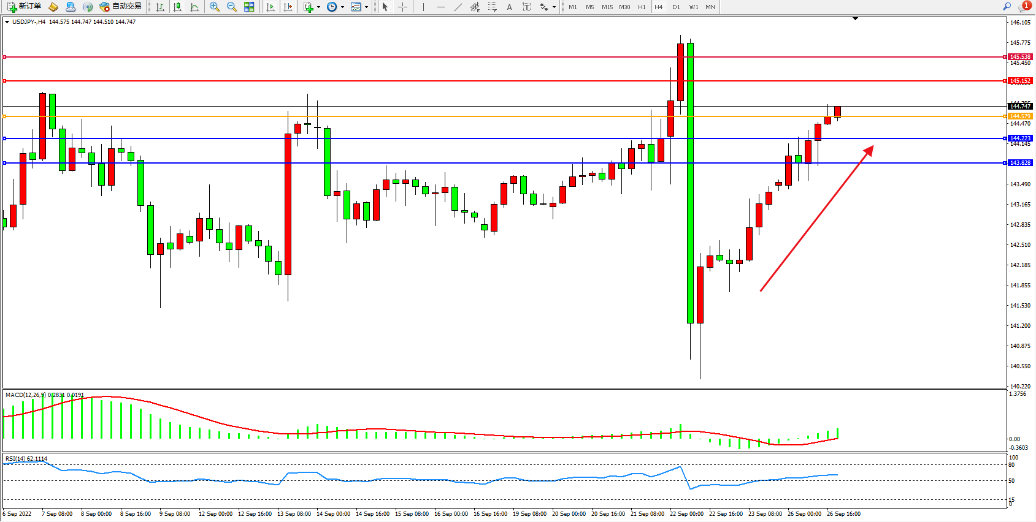Zoom out of the chart

click(232, 7)
